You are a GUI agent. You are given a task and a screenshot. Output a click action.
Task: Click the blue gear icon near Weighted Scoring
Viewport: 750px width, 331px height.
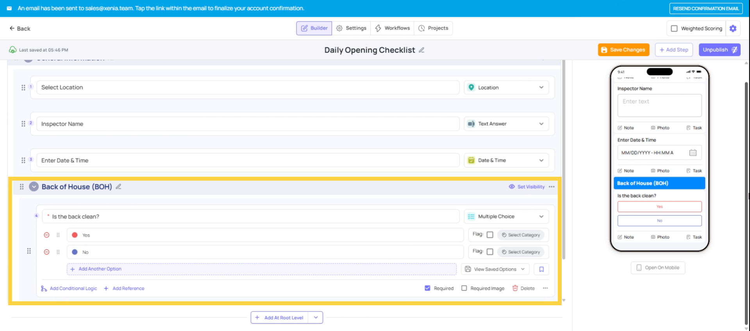(x=733, y=28)
